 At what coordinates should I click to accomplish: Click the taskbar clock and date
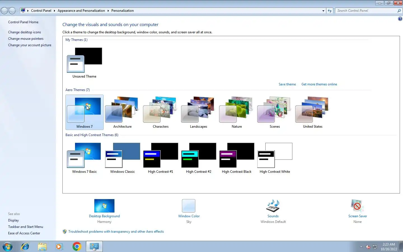click(389, 247)
